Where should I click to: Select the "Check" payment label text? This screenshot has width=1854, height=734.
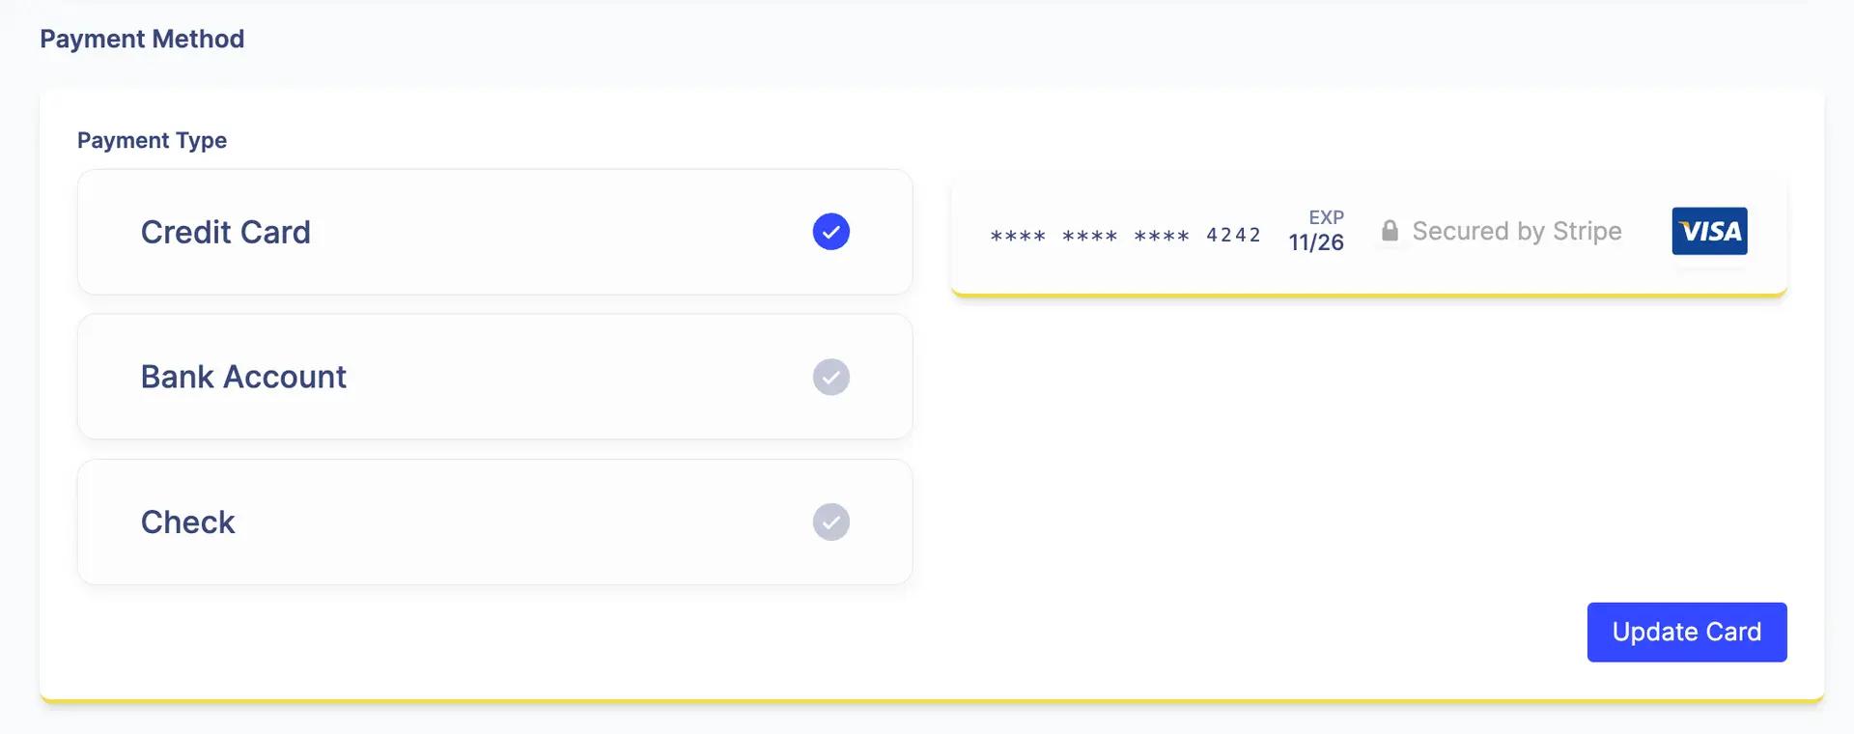pos(187,522)
